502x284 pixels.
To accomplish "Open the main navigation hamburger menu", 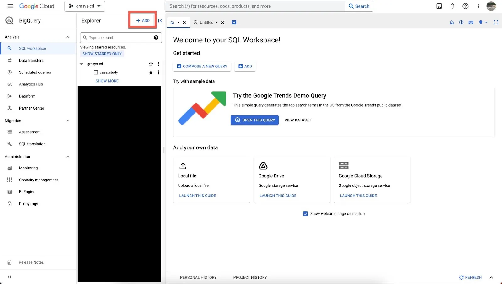I will pyautogui.click(x=10, y=6).
